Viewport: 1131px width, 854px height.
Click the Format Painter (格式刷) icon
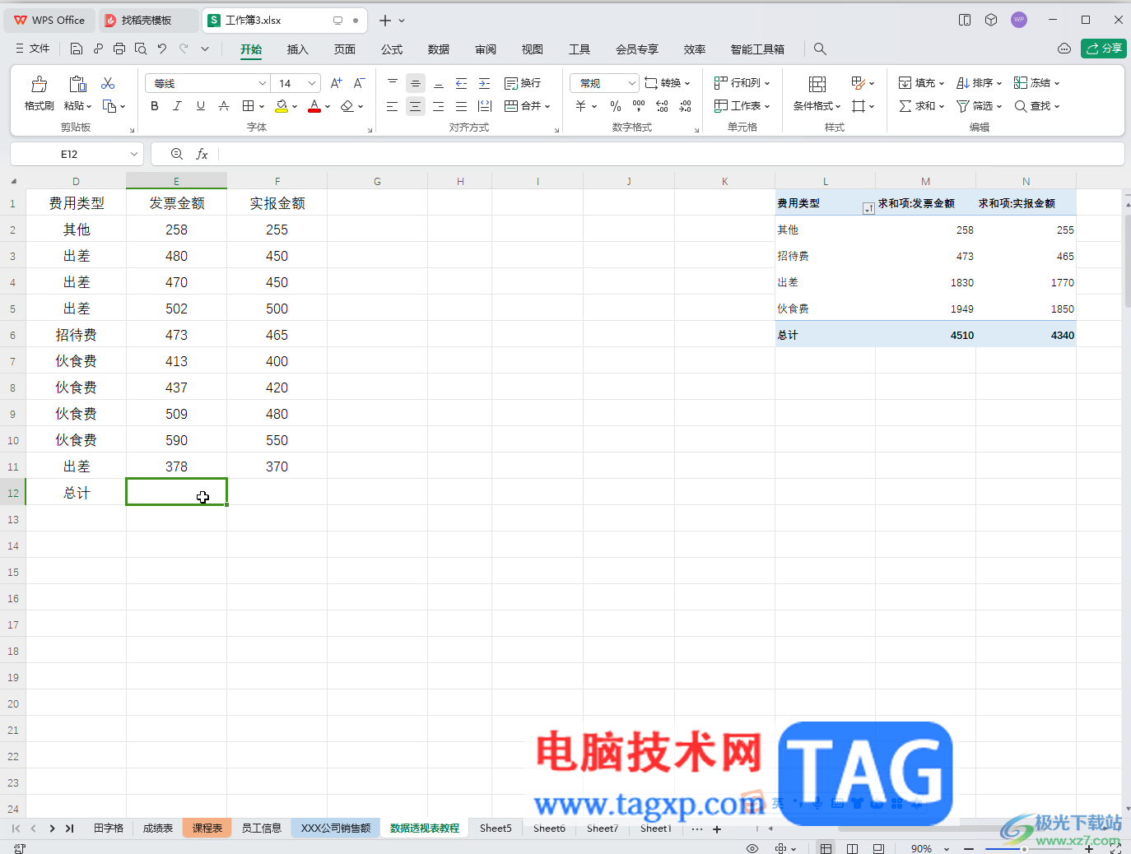(39, 84)
